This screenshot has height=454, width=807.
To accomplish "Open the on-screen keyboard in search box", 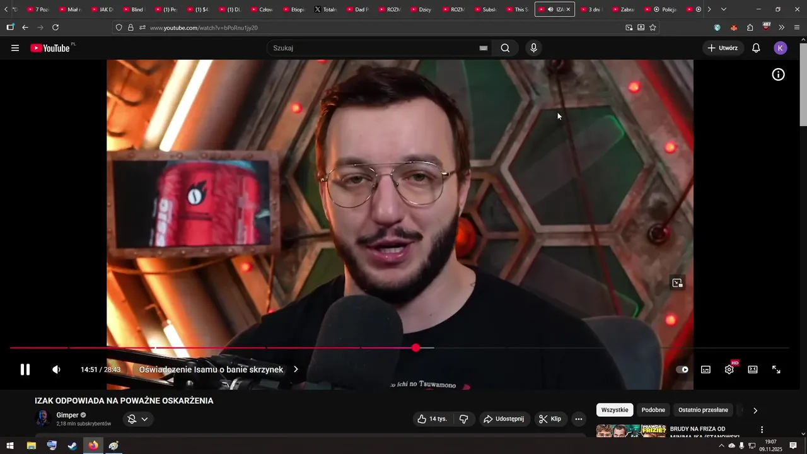I will click(x=484, y=48).
